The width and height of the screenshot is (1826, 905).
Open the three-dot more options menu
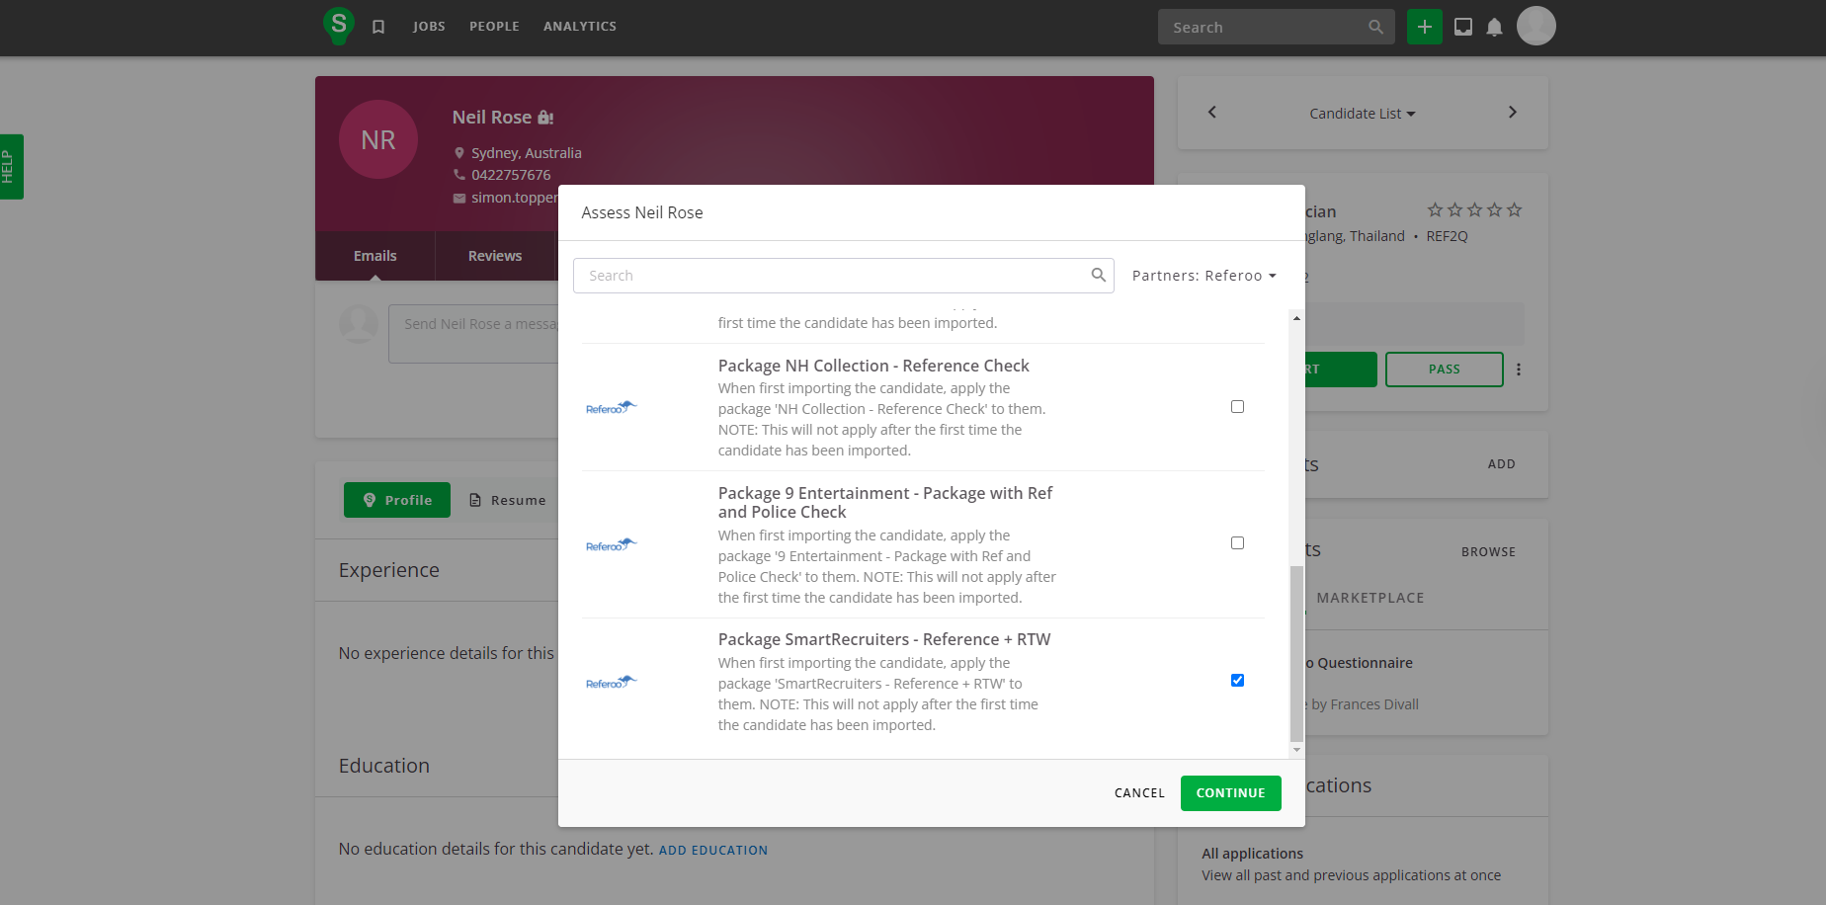click(1519, 370)
